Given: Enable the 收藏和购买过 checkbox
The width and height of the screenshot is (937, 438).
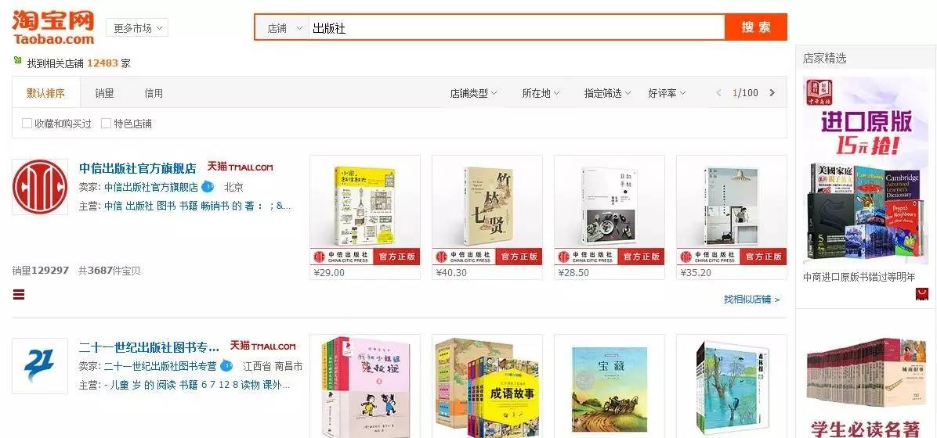Looking at the screenshot, I should pos(27,124).
